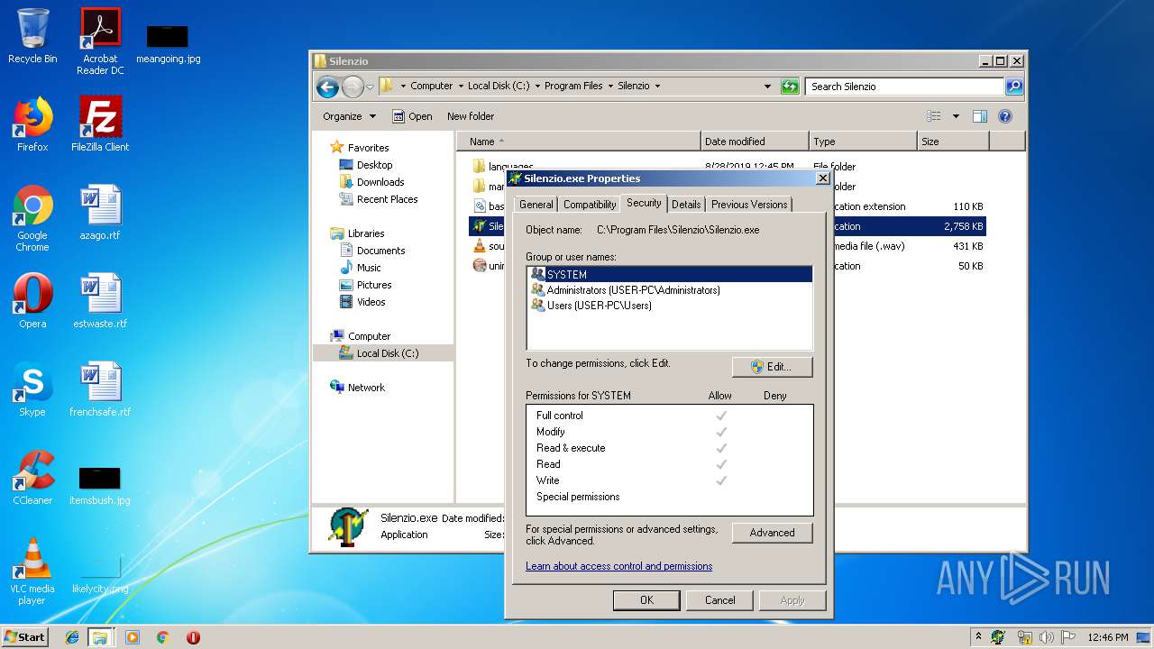Expand Computer breadcrumb arrow
This screenshot has width=1154, height=649.
[x=461, y=87]
